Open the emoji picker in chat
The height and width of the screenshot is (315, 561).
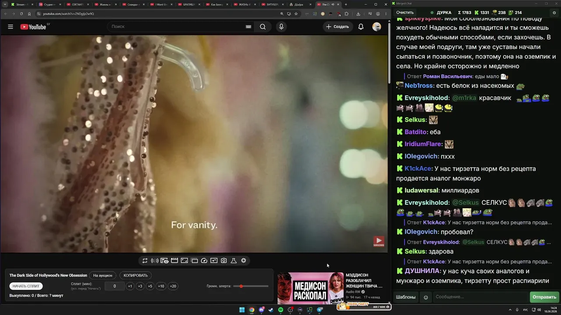(426, 297)
